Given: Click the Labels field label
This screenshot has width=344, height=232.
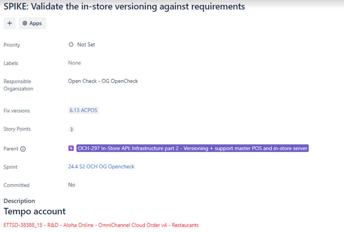Looking at the screenshot, I should (x=11, y=63).
